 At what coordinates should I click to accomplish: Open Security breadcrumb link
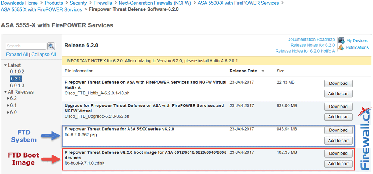coord(78,3)
